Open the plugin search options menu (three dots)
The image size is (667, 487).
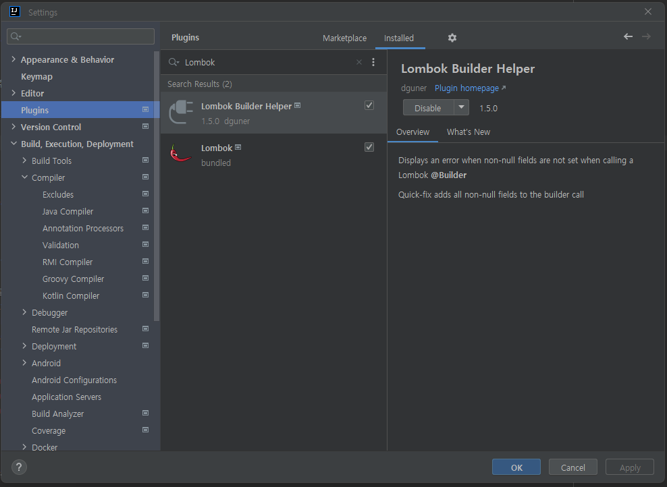point(373,62)
